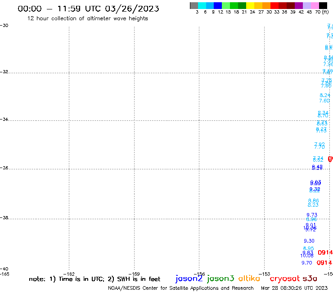Select the legend tick label '24'
Screen dimensions: 333x292
pyautogui.click(x=252, y=12)
